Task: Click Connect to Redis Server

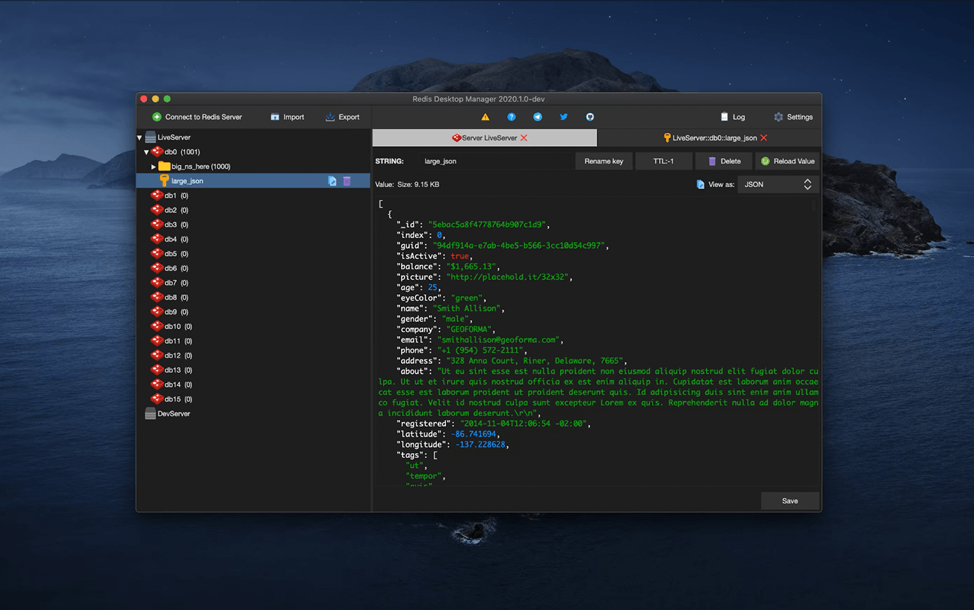Action: tap(197, 117)
